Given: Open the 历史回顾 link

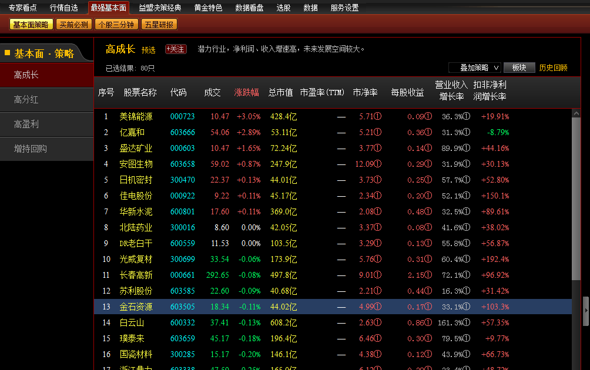Looking at the screenshot, I should 554,68.
